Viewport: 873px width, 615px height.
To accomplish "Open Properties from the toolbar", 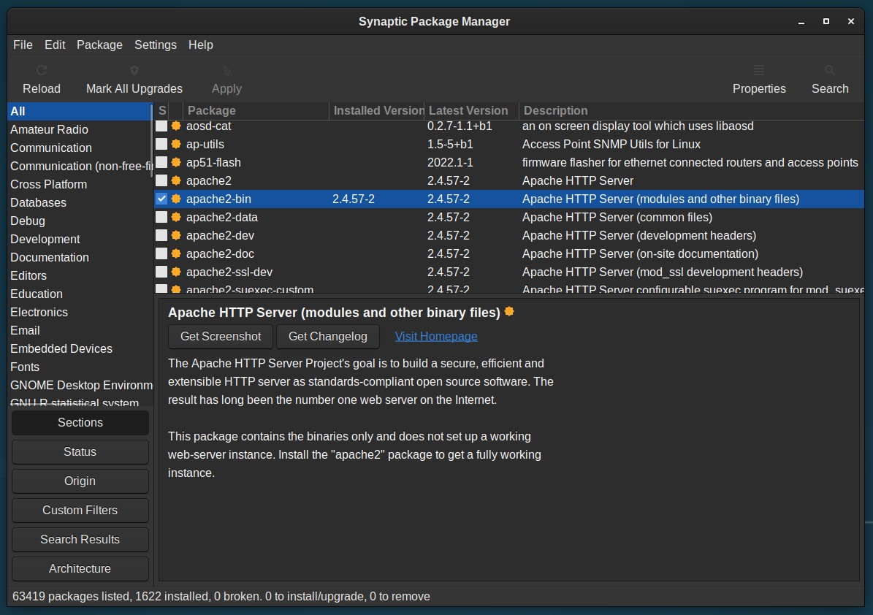I will (759, 80).
